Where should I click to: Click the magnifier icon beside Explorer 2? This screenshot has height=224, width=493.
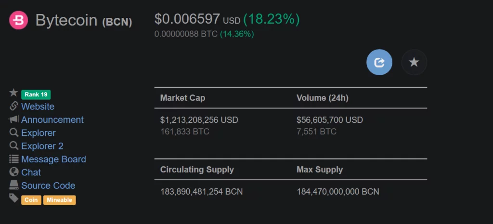click(14, 145)
